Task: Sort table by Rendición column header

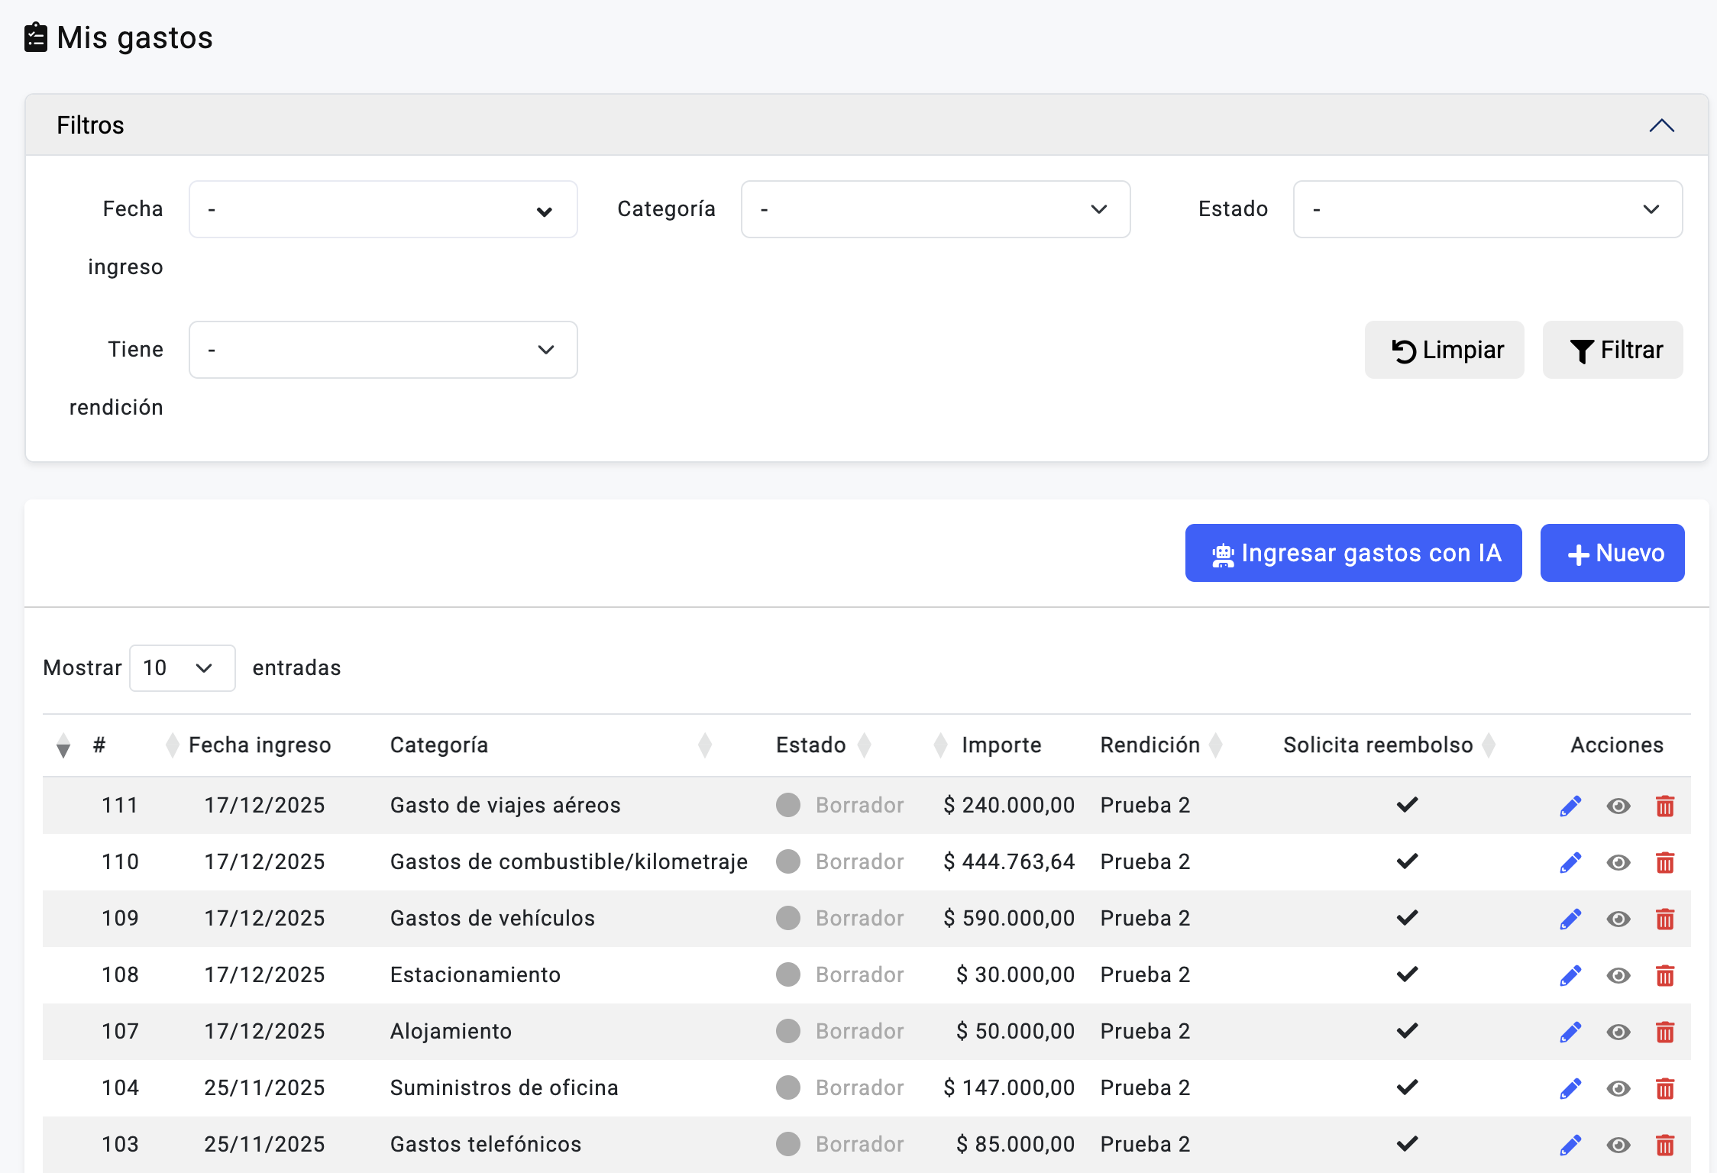Action: (x=1150, y=745)
